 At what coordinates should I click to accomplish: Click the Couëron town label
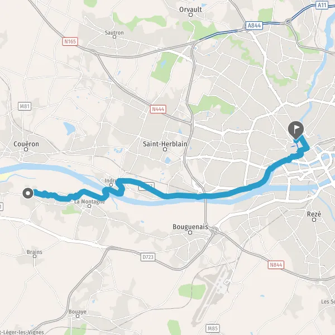[x=26, y=144]
